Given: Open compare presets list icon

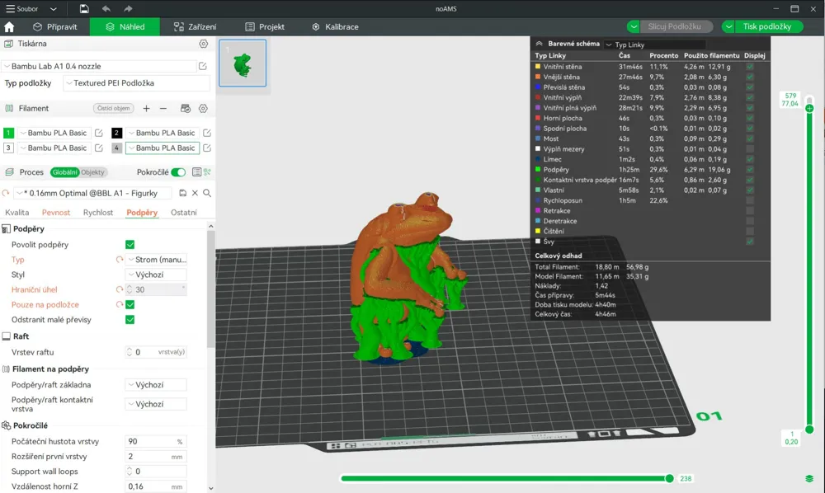Looking at the screenshot, I should coord(196,171).
